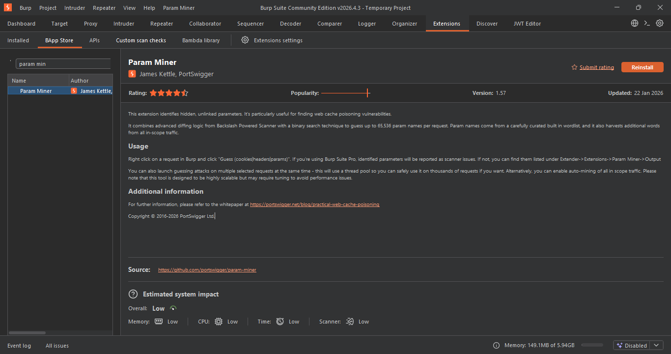Open All issues in status bar
This screenshot has height=354, width=671.
coord(57,346)
